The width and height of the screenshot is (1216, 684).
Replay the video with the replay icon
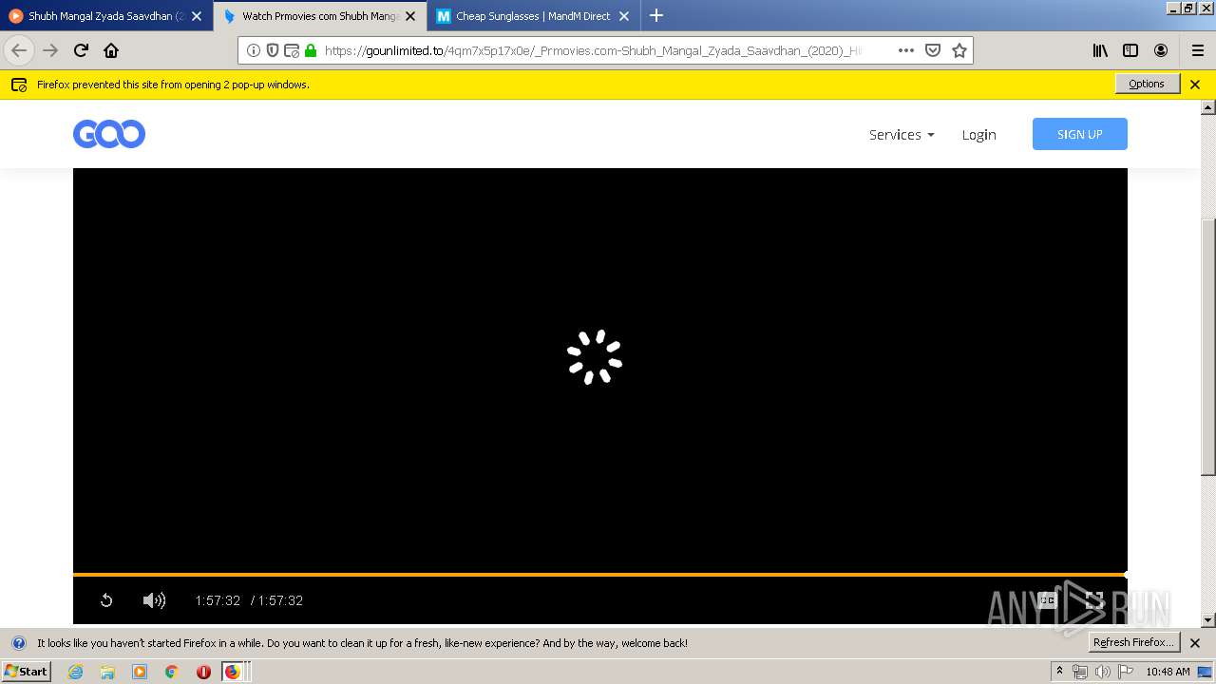tap(106, 600)
